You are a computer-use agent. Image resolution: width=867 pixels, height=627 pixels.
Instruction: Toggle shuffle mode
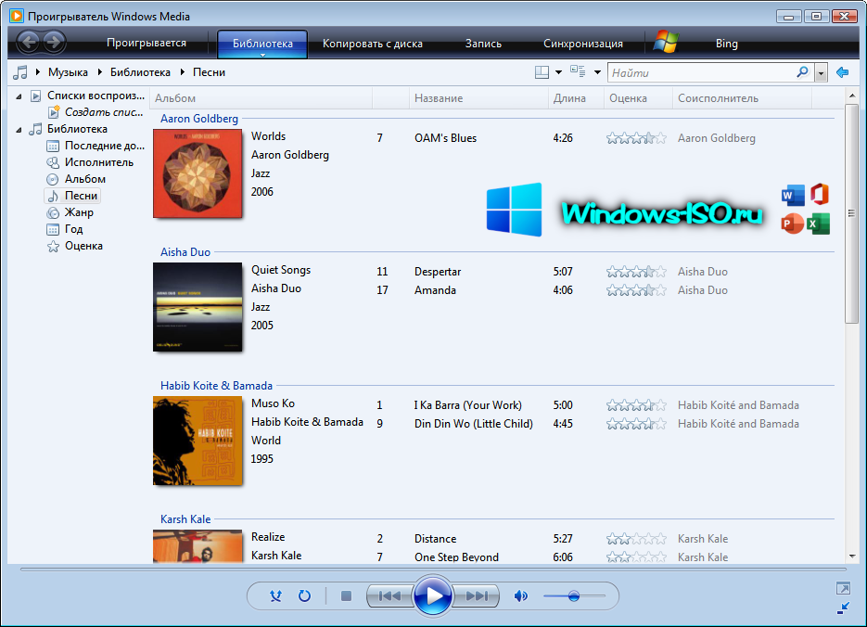pos(275,596)
